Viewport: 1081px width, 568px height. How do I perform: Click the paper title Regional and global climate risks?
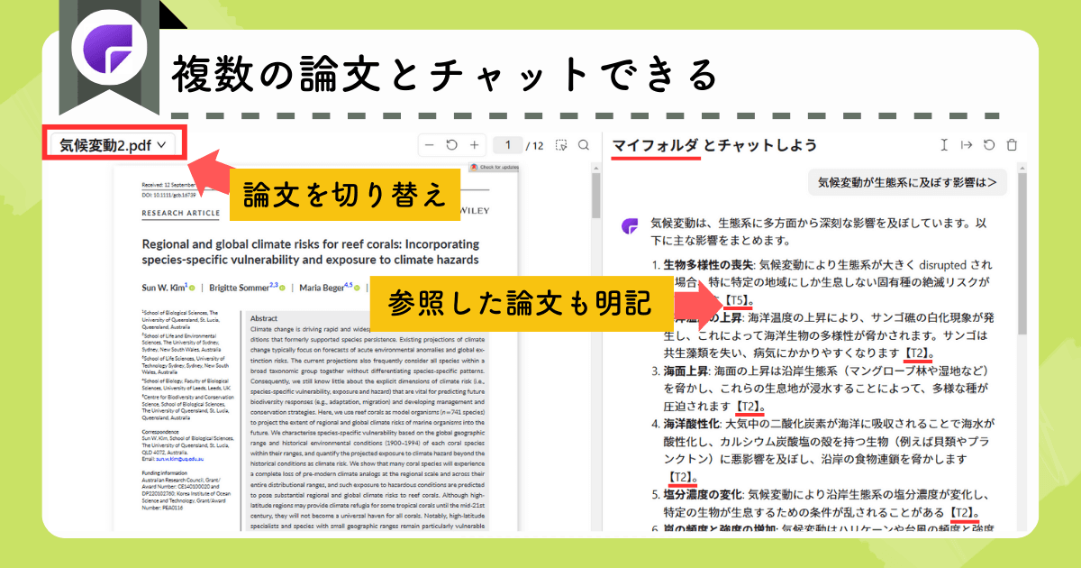311,252
